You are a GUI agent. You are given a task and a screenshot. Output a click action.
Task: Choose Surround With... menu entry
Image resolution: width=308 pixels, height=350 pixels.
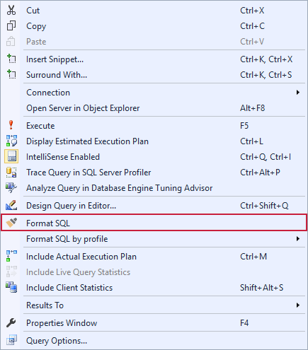pos(154,75)
